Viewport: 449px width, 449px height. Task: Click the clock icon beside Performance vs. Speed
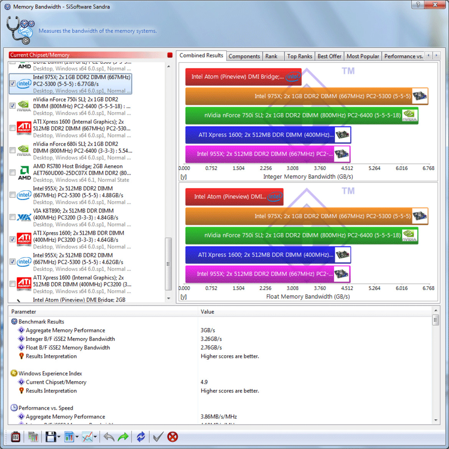pyautogui.click(x=14, y=408)
